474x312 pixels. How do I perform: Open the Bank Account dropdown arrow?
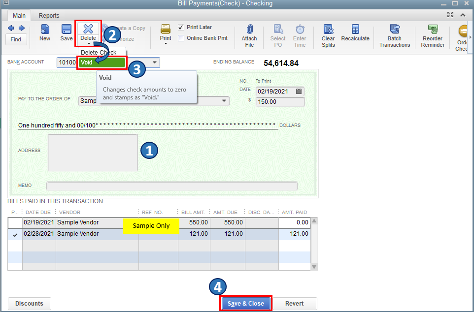(x=155, y=62)
